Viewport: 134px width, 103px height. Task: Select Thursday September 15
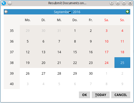tap(75, 52)
